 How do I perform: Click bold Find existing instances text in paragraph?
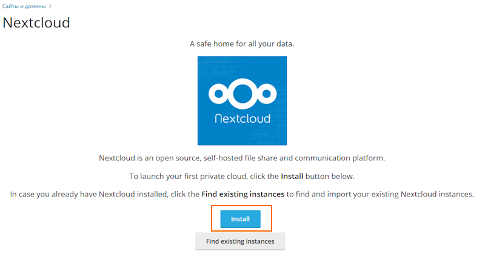(243, 194)
